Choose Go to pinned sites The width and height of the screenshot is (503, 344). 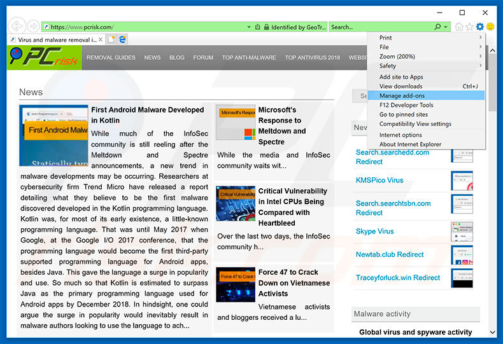[x=427, y=114]
